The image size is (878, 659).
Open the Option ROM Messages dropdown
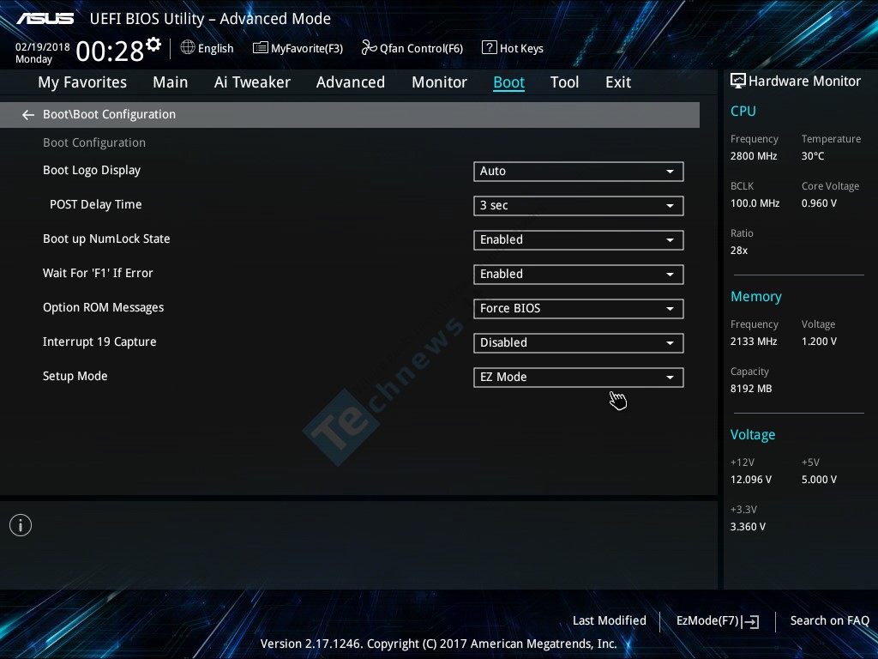click(x=579, y=309)
